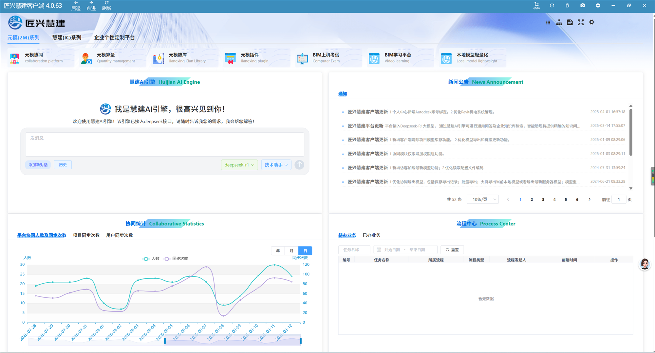Open the 10条/页 page size dropdown
Screen dimensions: 655x353
[483, 199]
